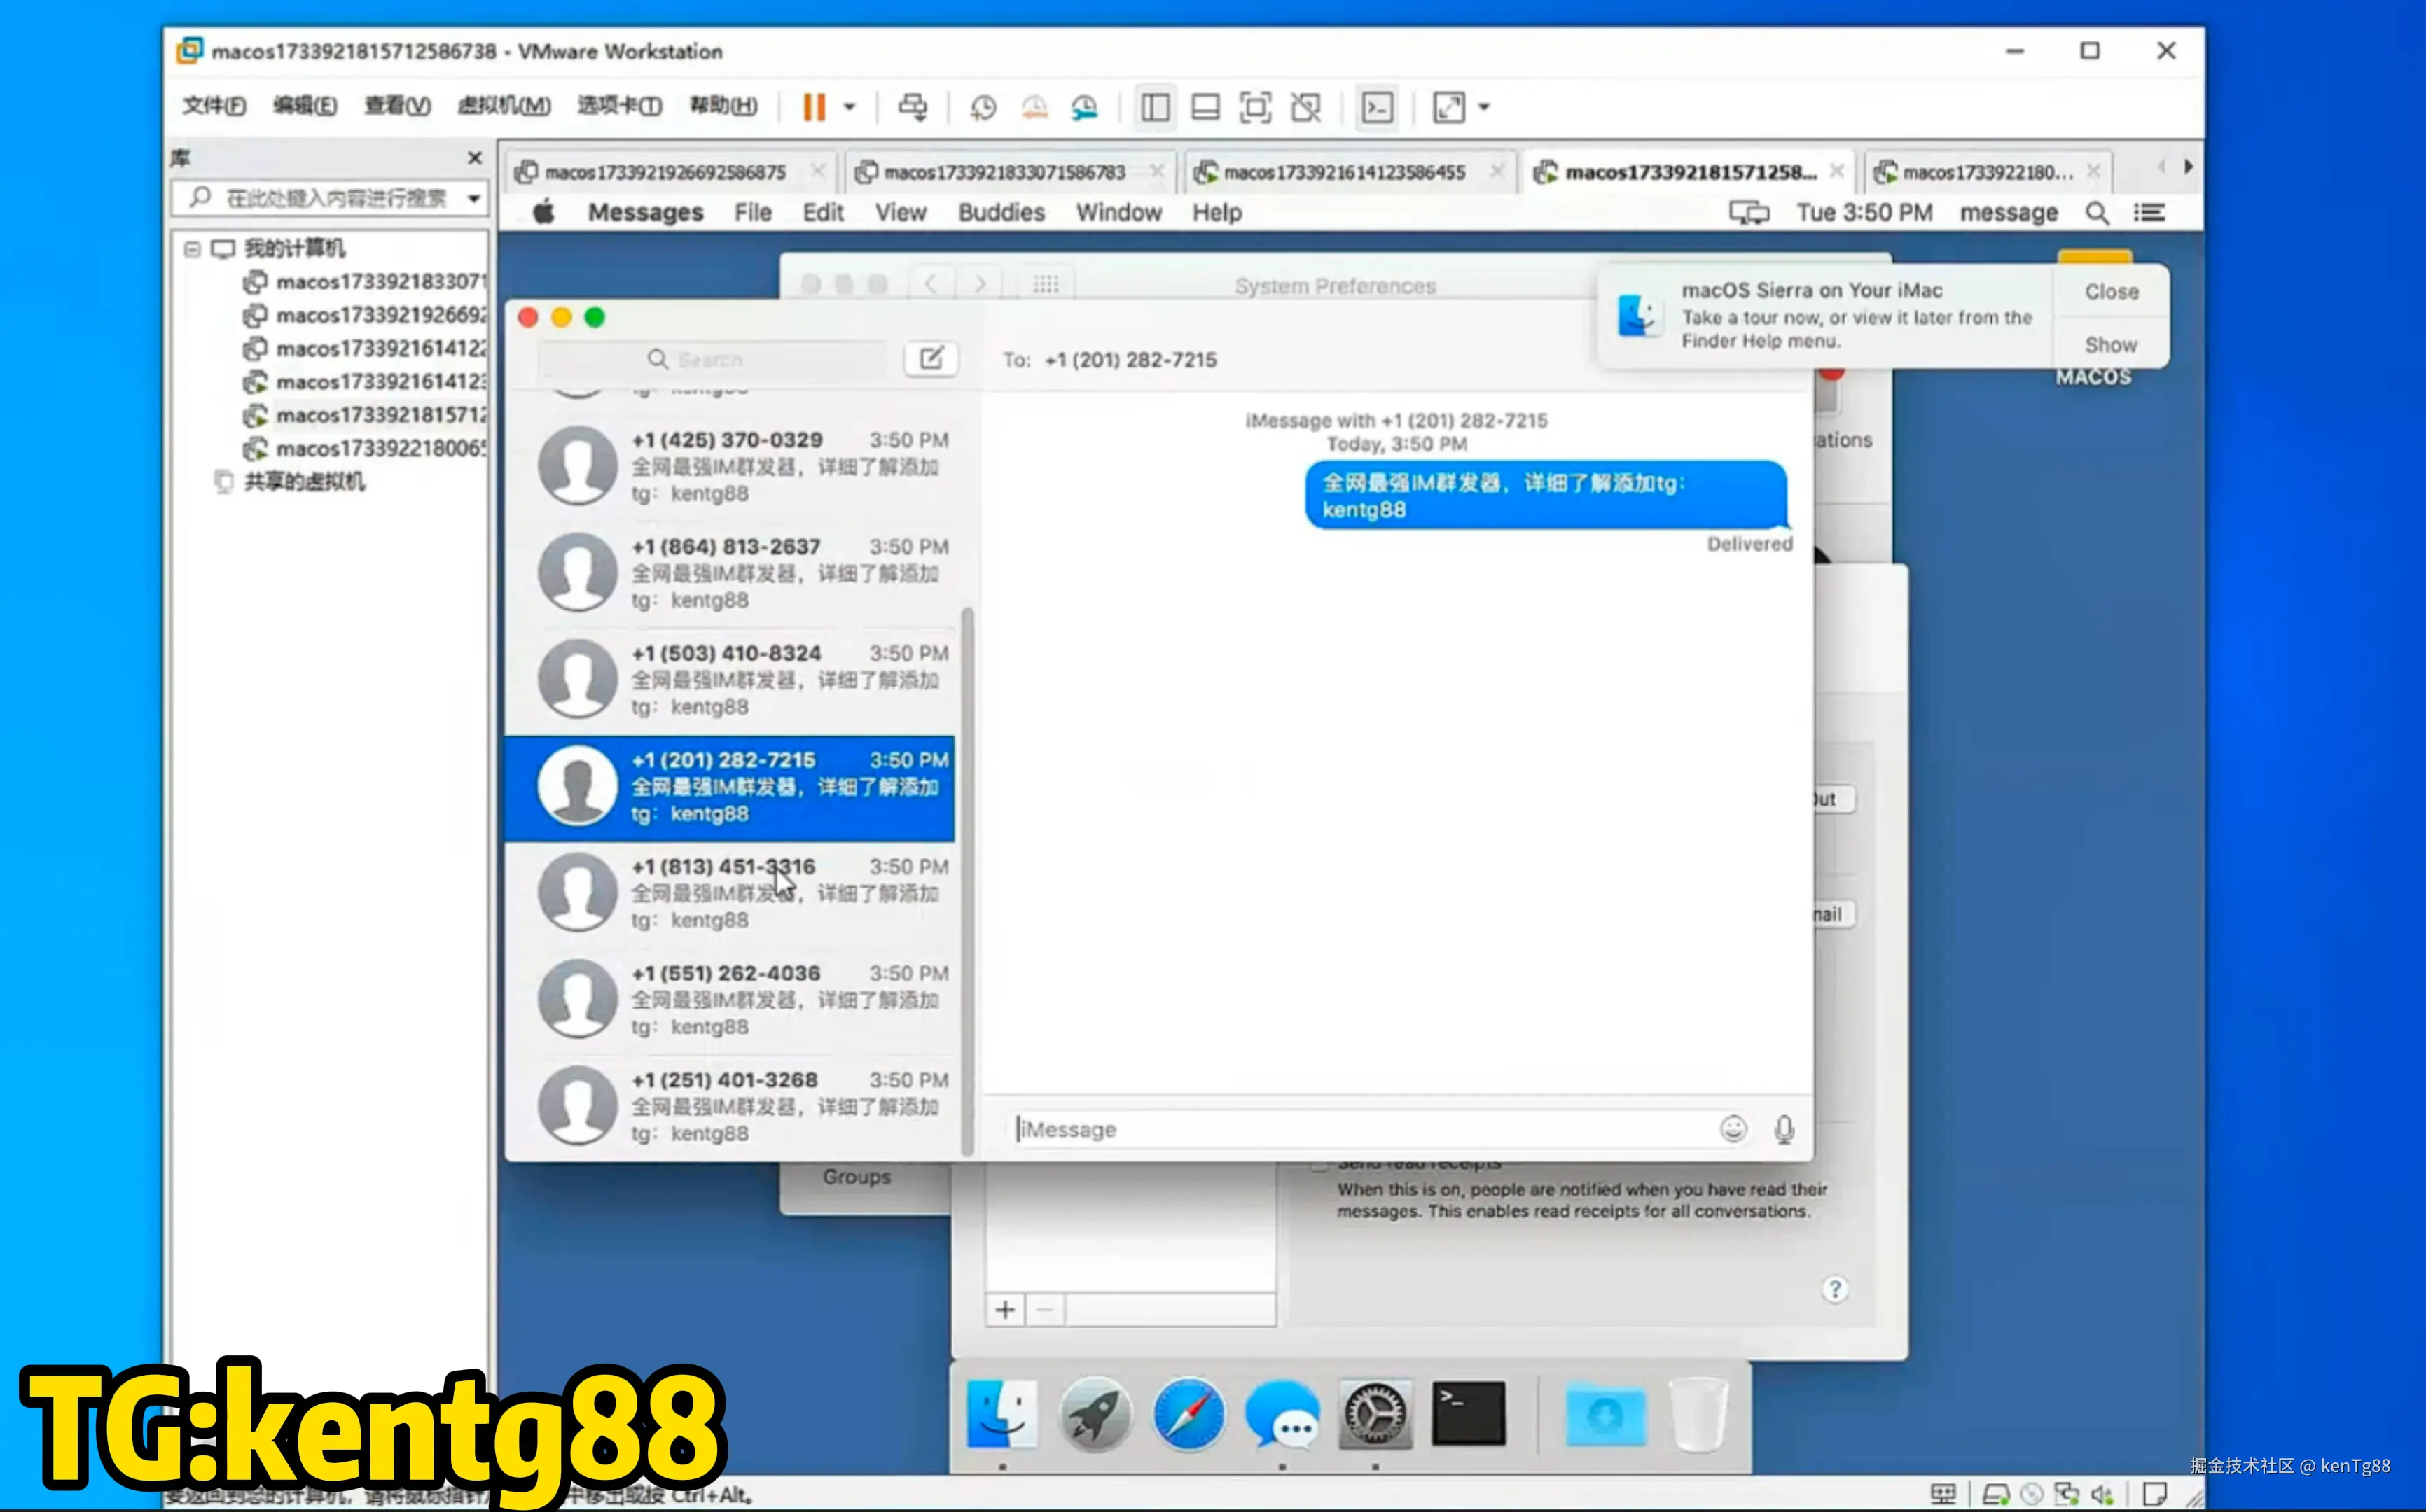Open the snapshot manager toolbar icon

[x=1084, y=107]
